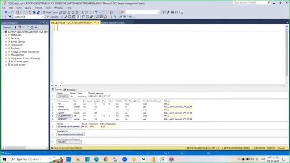Switch to the Messages results tab
290x163 pixels.
[x=70, y=90]
